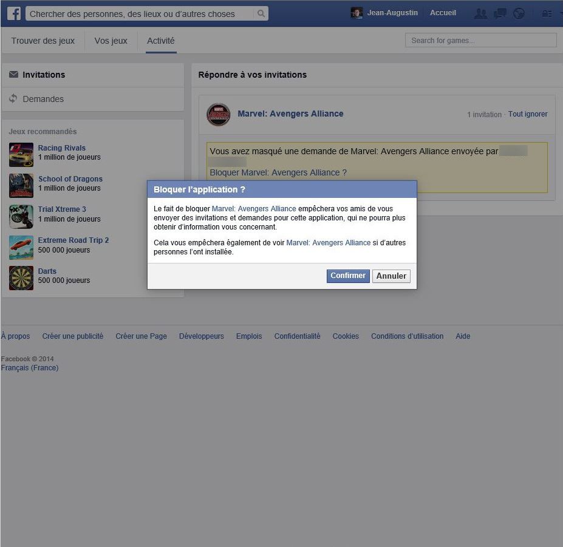The width and height of the screenshot is (563, 547).
Task: Click Bloquer Marvel: Avengers Alliance link
Action: 278,172
